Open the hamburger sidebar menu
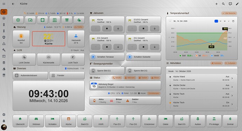242x131 pixels. pos(4,4)
